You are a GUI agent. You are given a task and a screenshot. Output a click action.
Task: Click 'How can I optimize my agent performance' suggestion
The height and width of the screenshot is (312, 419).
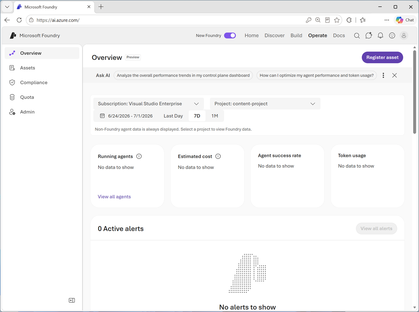click(317, 75)
